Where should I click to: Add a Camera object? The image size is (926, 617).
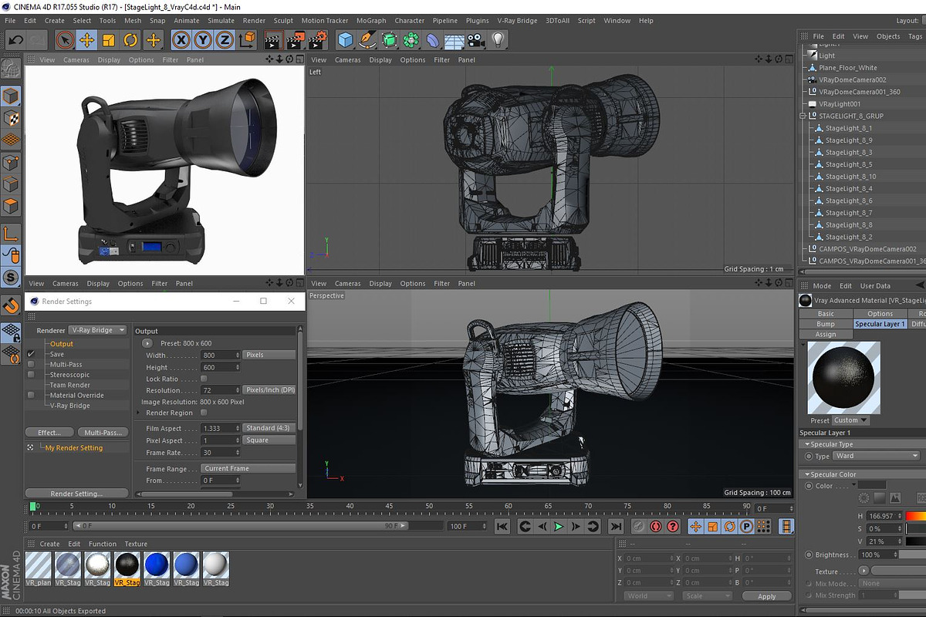pyautogui.click(x=476, y=40)
